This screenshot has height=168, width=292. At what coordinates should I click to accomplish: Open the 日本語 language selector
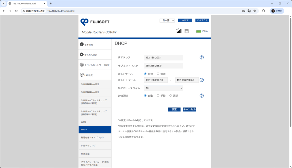pos(167,21)
